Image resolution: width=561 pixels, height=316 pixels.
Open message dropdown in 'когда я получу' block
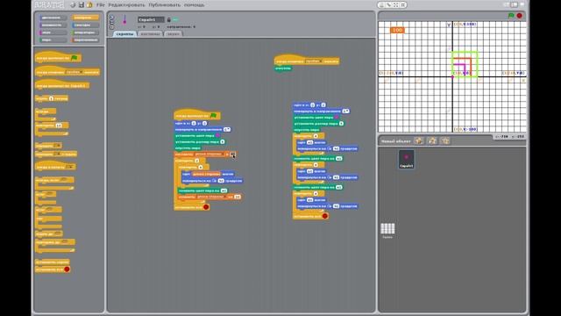point(69,167)
